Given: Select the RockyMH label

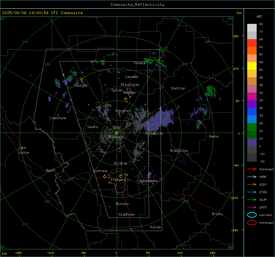Looking at the screenshot, I should (81, 86).
